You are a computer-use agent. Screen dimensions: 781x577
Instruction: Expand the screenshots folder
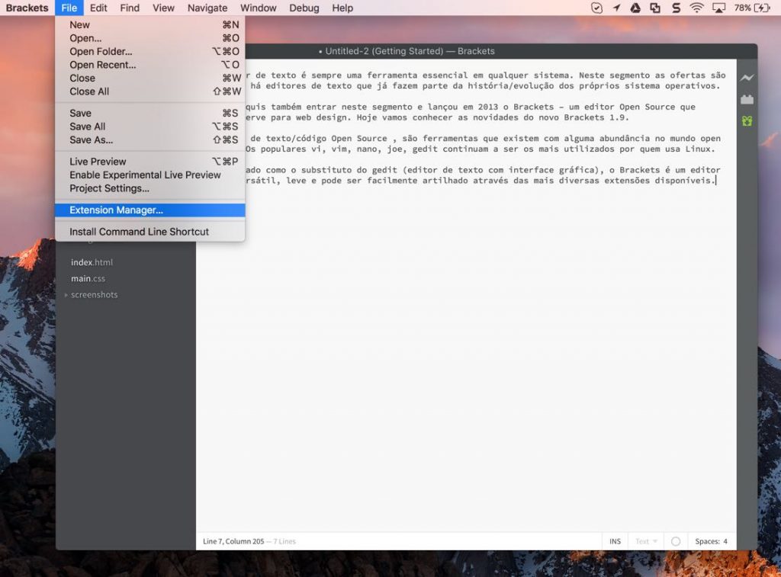pos(68,294)
